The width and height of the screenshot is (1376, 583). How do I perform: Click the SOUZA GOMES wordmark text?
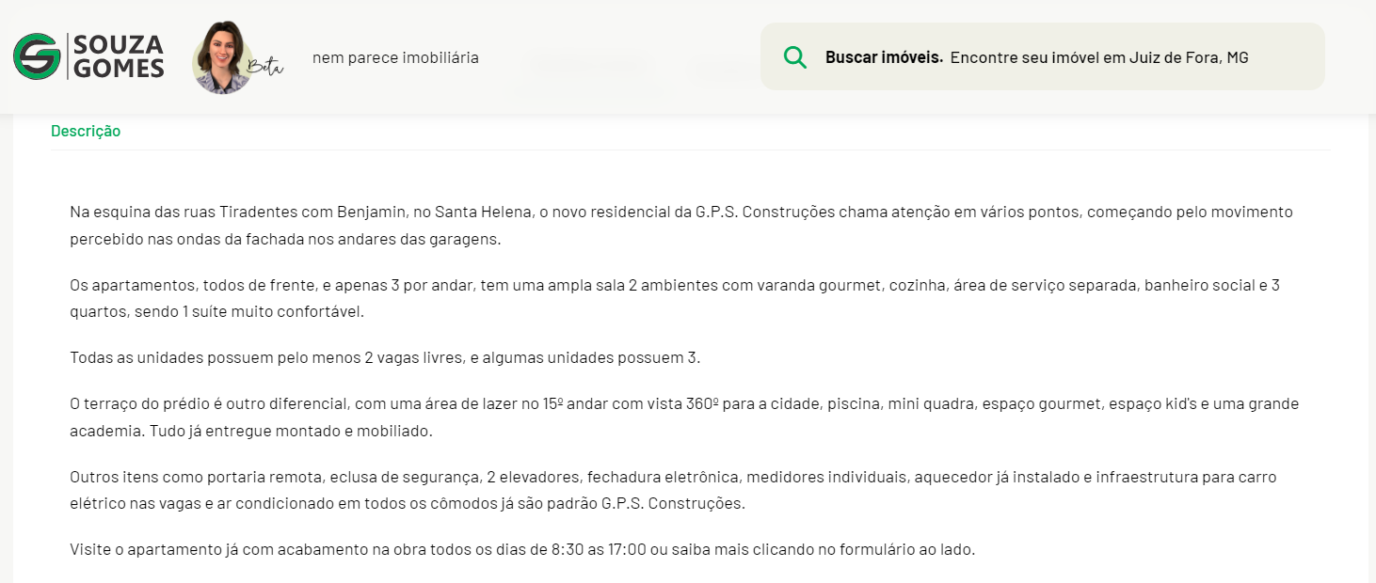coord(119,56)
